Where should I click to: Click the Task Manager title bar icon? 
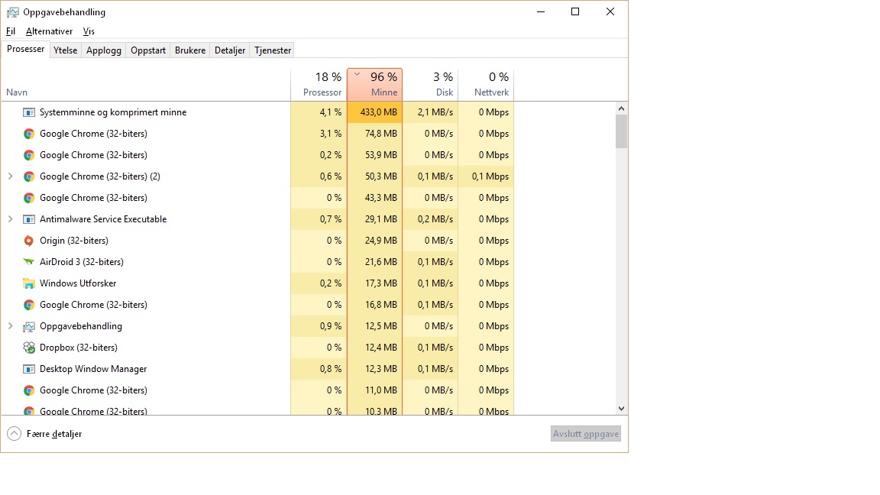point(12,11)
